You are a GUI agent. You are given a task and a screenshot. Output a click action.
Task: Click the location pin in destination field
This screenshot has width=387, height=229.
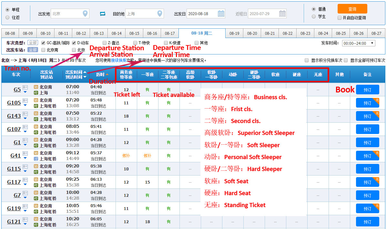coord(160,14)
